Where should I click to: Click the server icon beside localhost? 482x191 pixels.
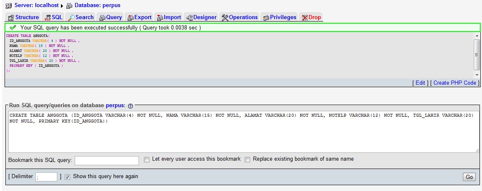coord(8,5)
